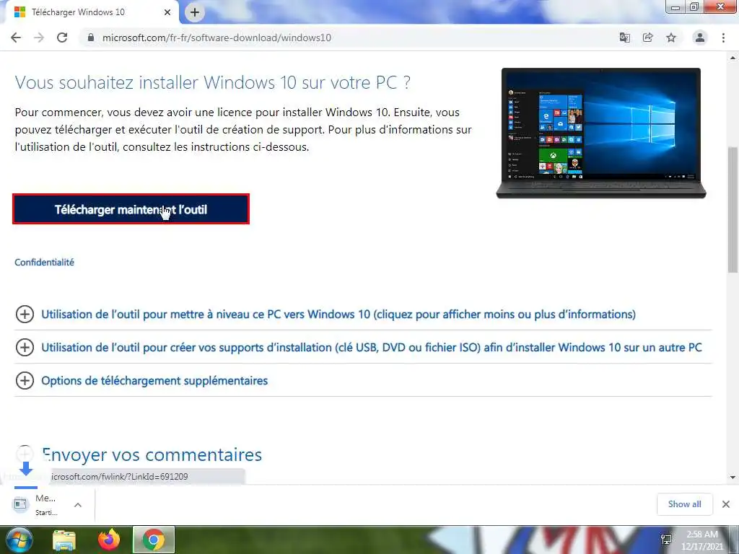Open a new browser tab
Viewport: 739px width, 554px height.
[195, 13]
